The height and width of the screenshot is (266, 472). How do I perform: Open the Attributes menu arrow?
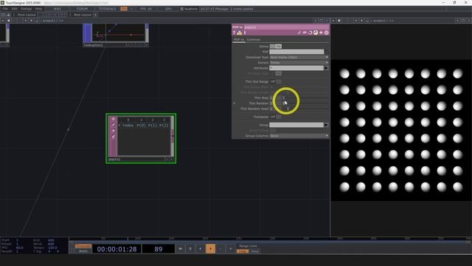coord(326,68)
